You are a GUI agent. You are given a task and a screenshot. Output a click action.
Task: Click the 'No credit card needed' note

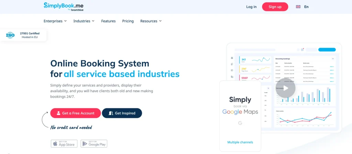(71, 128)
